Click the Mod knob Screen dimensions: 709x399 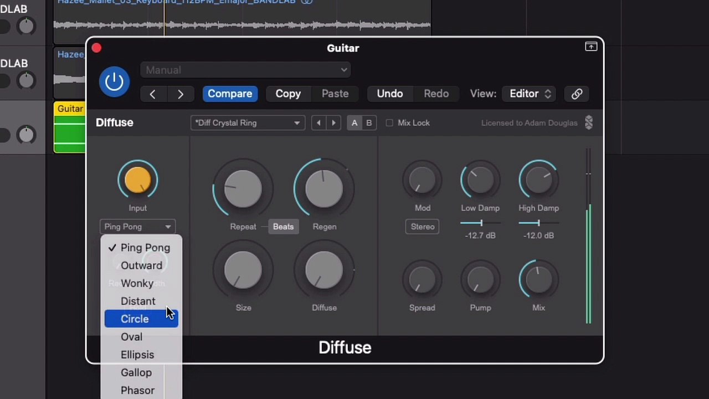pos(422,180)
